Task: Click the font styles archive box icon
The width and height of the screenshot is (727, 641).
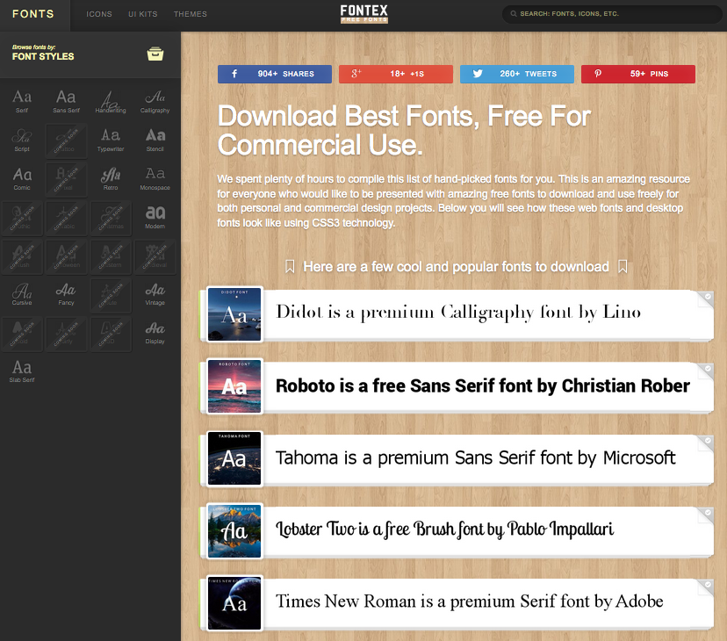Action: [155, 54]
